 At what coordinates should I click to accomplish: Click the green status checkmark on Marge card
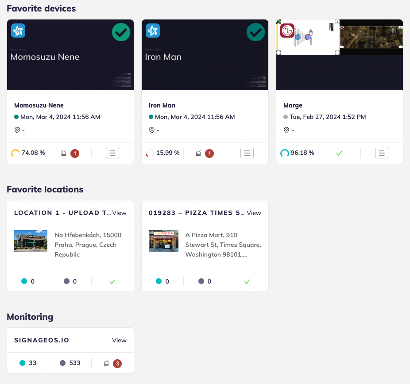click(x=339, y=153)
